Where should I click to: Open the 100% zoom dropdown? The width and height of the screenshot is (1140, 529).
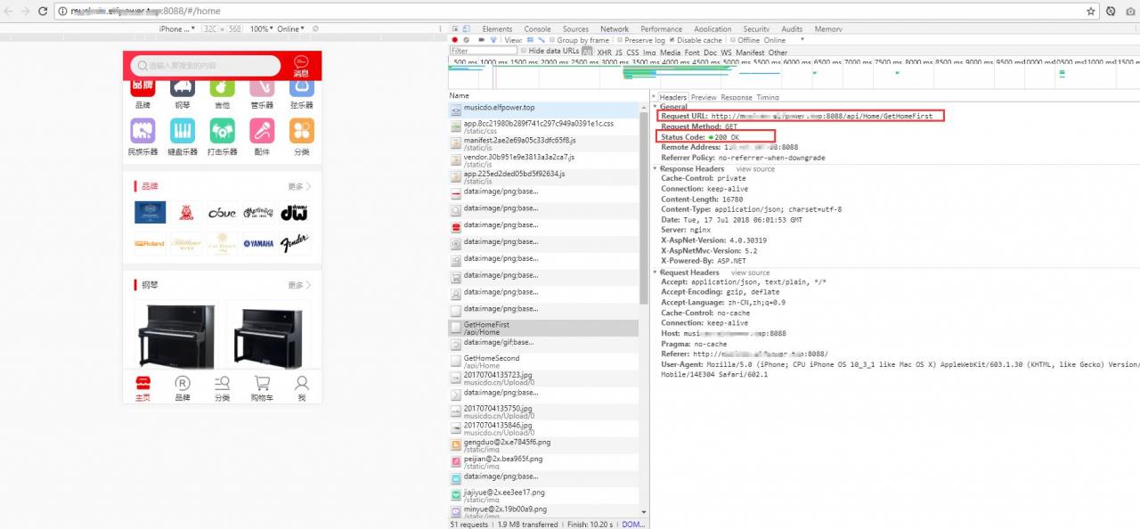(x=261, y=28)
